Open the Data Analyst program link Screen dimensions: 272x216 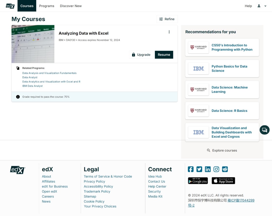pos(30,77)
